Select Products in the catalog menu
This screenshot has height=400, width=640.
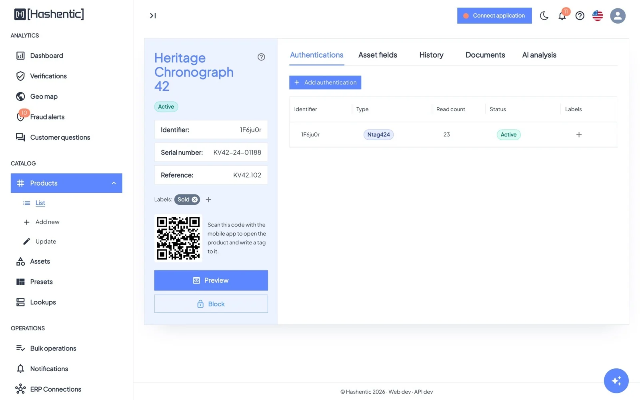coord(66,183)
